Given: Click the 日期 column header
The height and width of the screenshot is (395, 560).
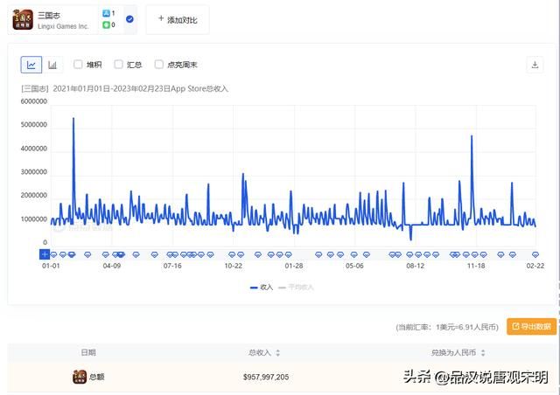Looking at the screenshot, I should (x=88, y=352).
